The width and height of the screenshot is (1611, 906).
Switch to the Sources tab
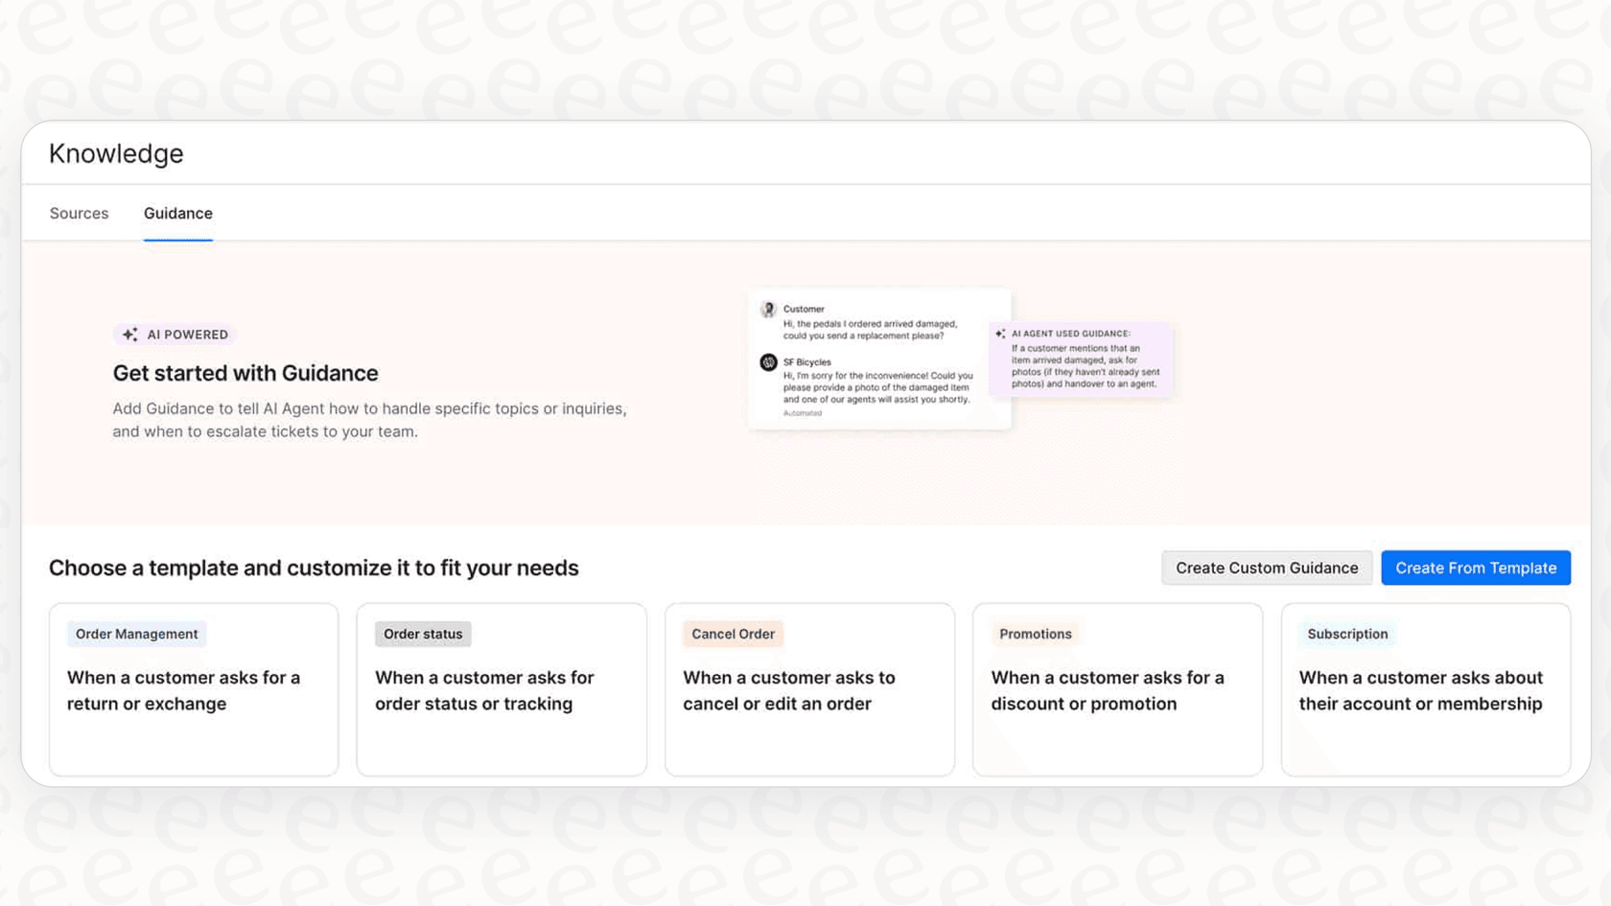pyautogui.click(x=79, y=213)
